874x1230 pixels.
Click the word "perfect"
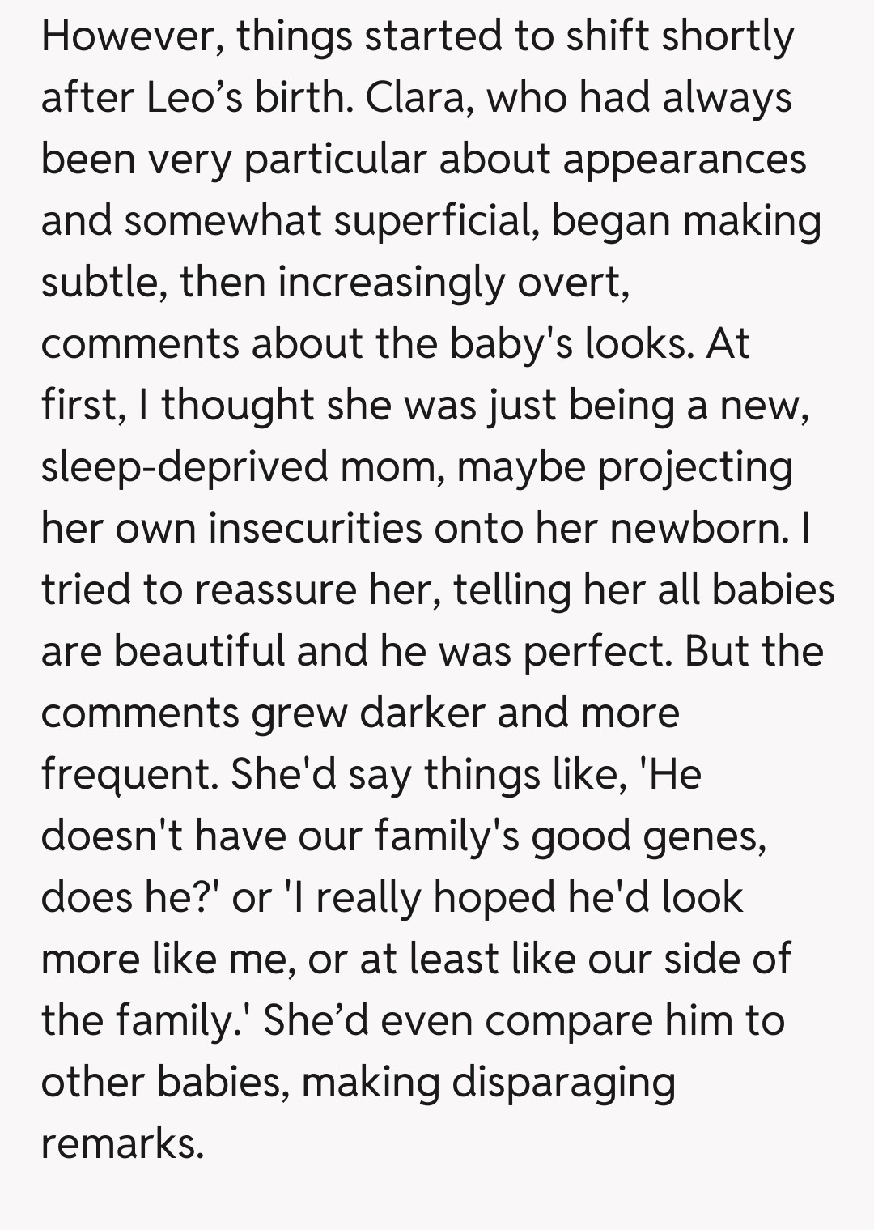(x=597, y=652)
